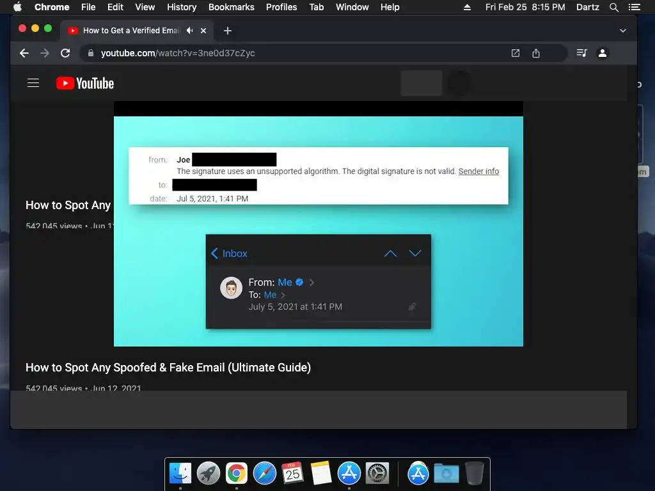The image size is (655, 491).
Task: Expand To Me recipient details chevron
Action: click(x=283, y=295)
